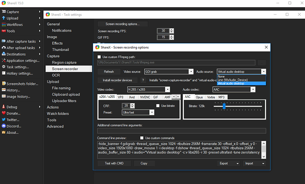Click the Capture icon in sidebar
Screen dimensions: 305x184
pyautogui.click(x=4, y=12)
